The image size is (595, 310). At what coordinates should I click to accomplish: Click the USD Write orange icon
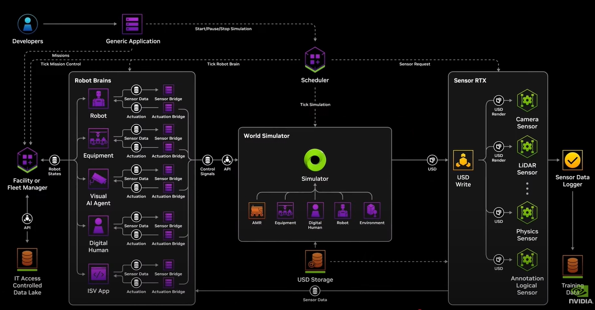point(463,160)
